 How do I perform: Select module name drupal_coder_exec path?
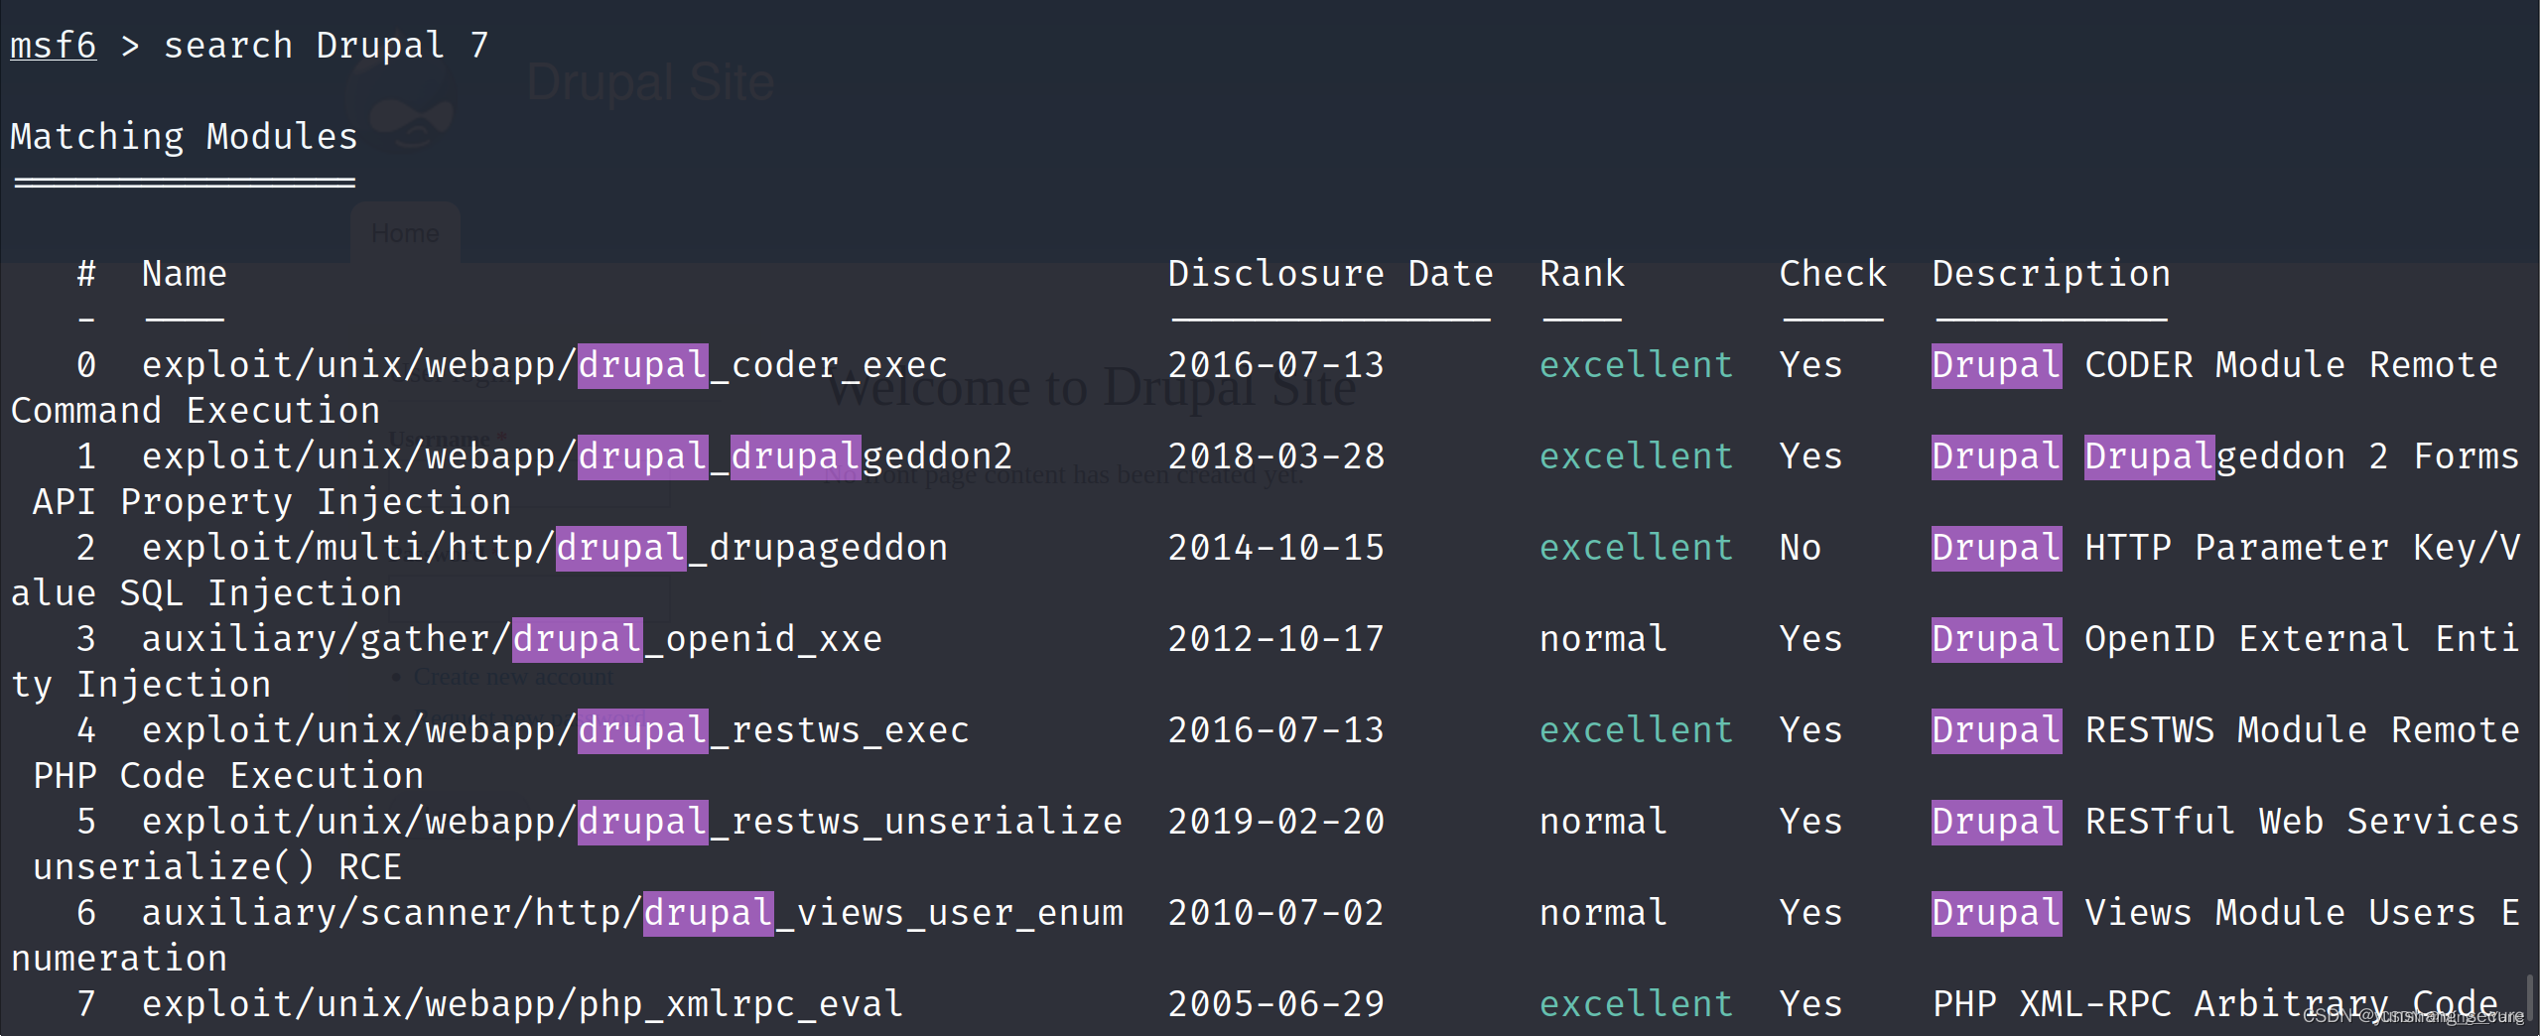[545, 365]
